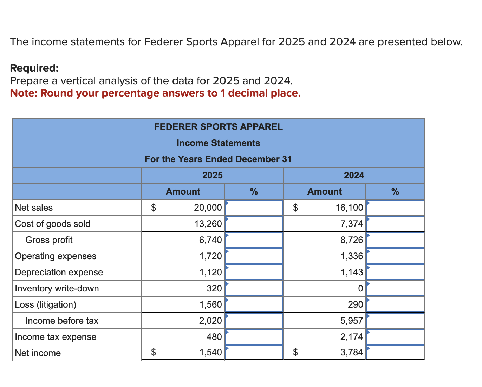
Task: Click the blue marker beside Gross profit 2024
Action: (369, 236)
